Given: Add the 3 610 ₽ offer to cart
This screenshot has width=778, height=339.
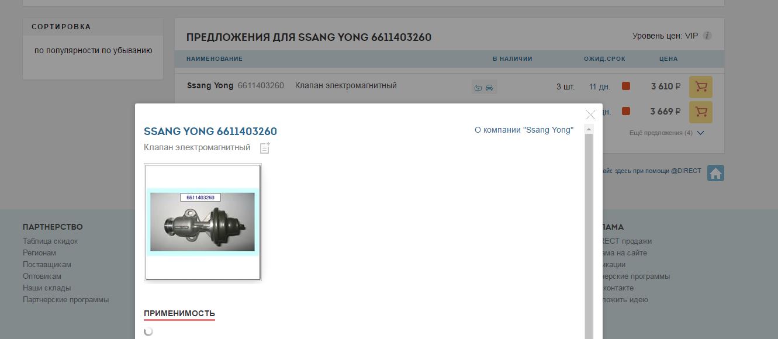Looking at the screenshot, I should coord(701,87).
